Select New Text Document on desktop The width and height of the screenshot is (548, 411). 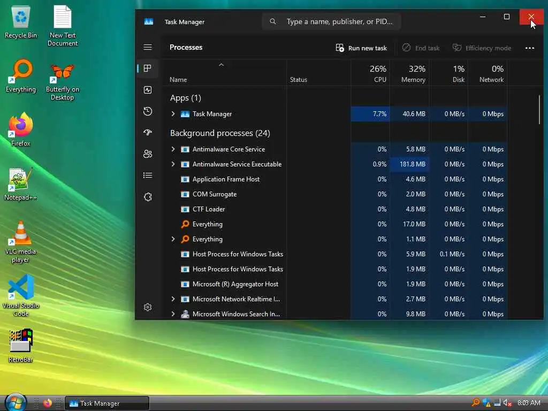pos(63,26)
